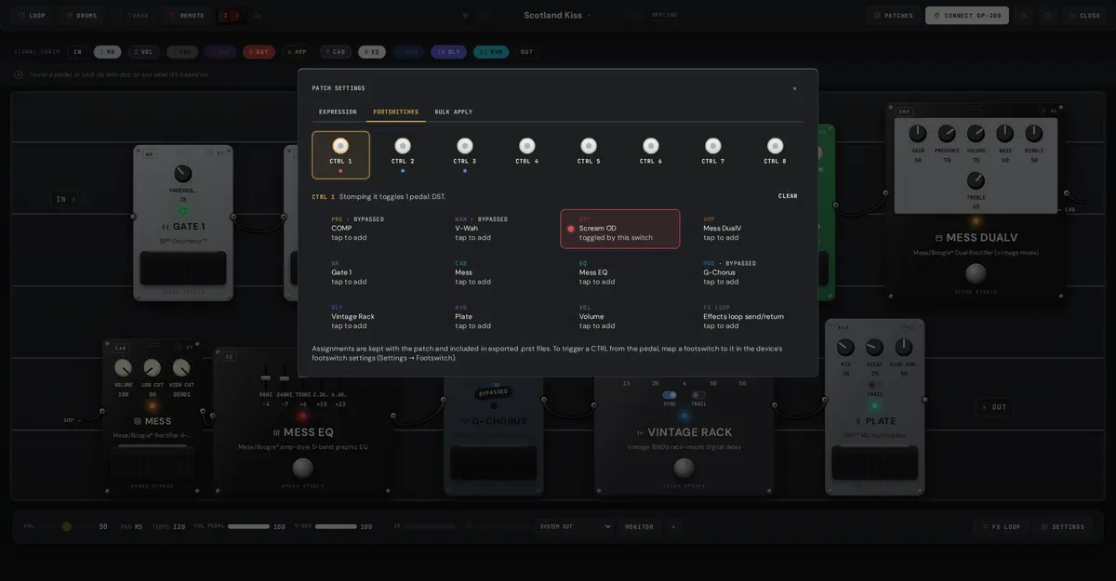Click the Mess cab Low Cut knob
This screenshot has height=581, width=1116.
pyautogui.click(x=152, y=368)
